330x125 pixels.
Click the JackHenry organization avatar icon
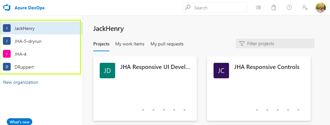7,28
